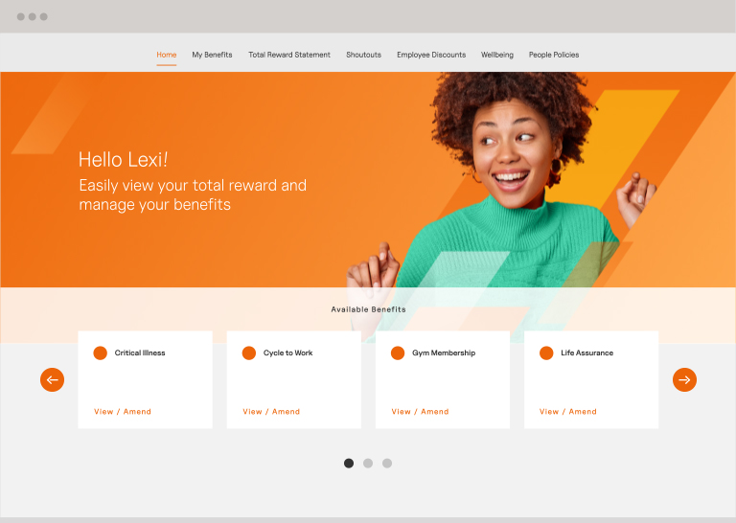Navigate to Employee Discounts

(431, 55)
